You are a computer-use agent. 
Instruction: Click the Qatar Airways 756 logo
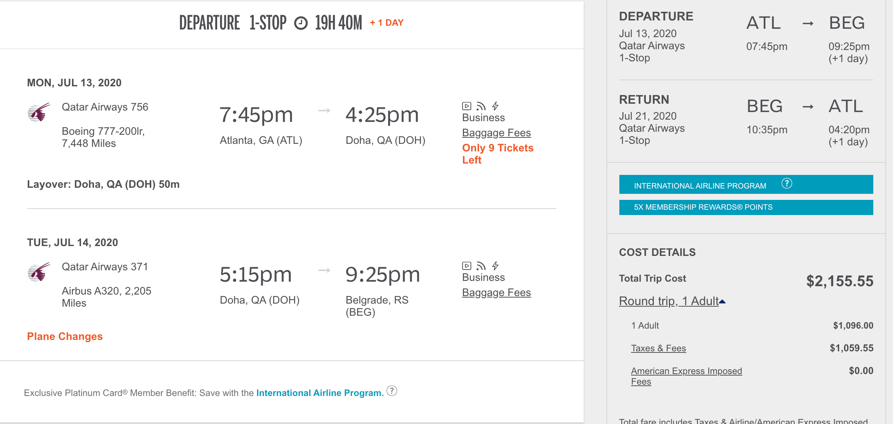point(39,112)
